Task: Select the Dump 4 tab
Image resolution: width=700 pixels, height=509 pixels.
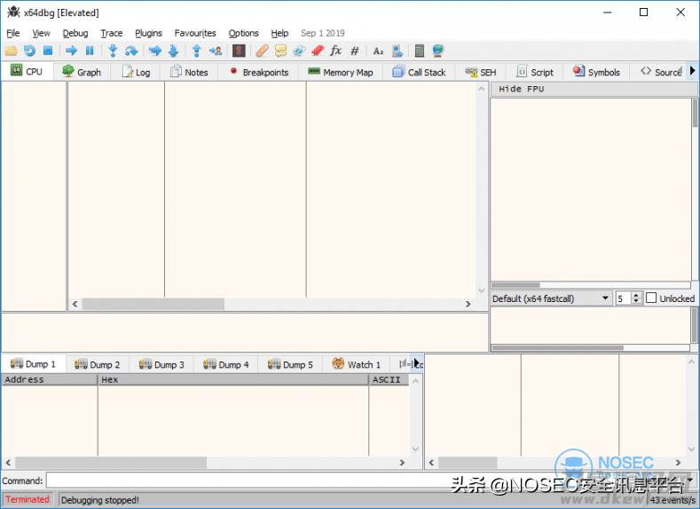Action: coord(226,365)
